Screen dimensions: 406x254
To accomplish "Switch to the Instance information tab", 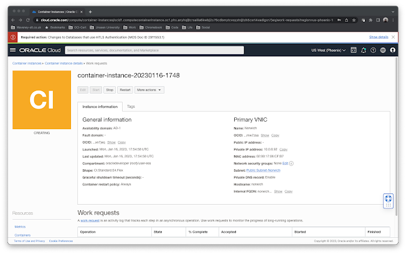I will tap(100, 107).
